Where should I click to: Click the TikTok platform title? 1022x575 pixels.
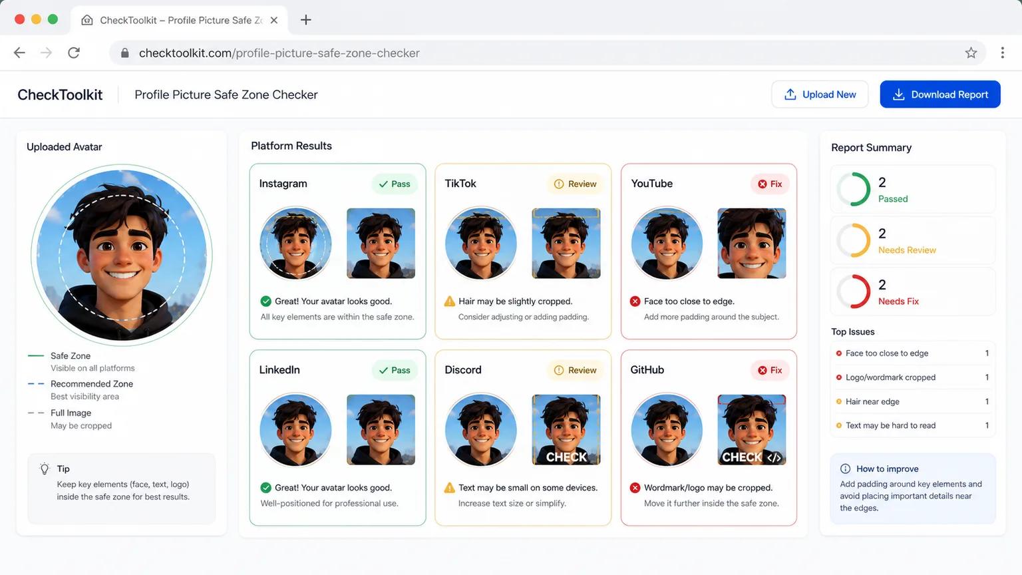460,184
